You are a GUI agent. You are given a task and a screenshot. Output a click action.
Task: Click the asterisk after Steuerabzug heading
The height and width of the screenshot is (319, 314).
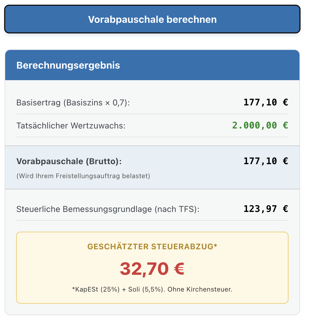215,245
